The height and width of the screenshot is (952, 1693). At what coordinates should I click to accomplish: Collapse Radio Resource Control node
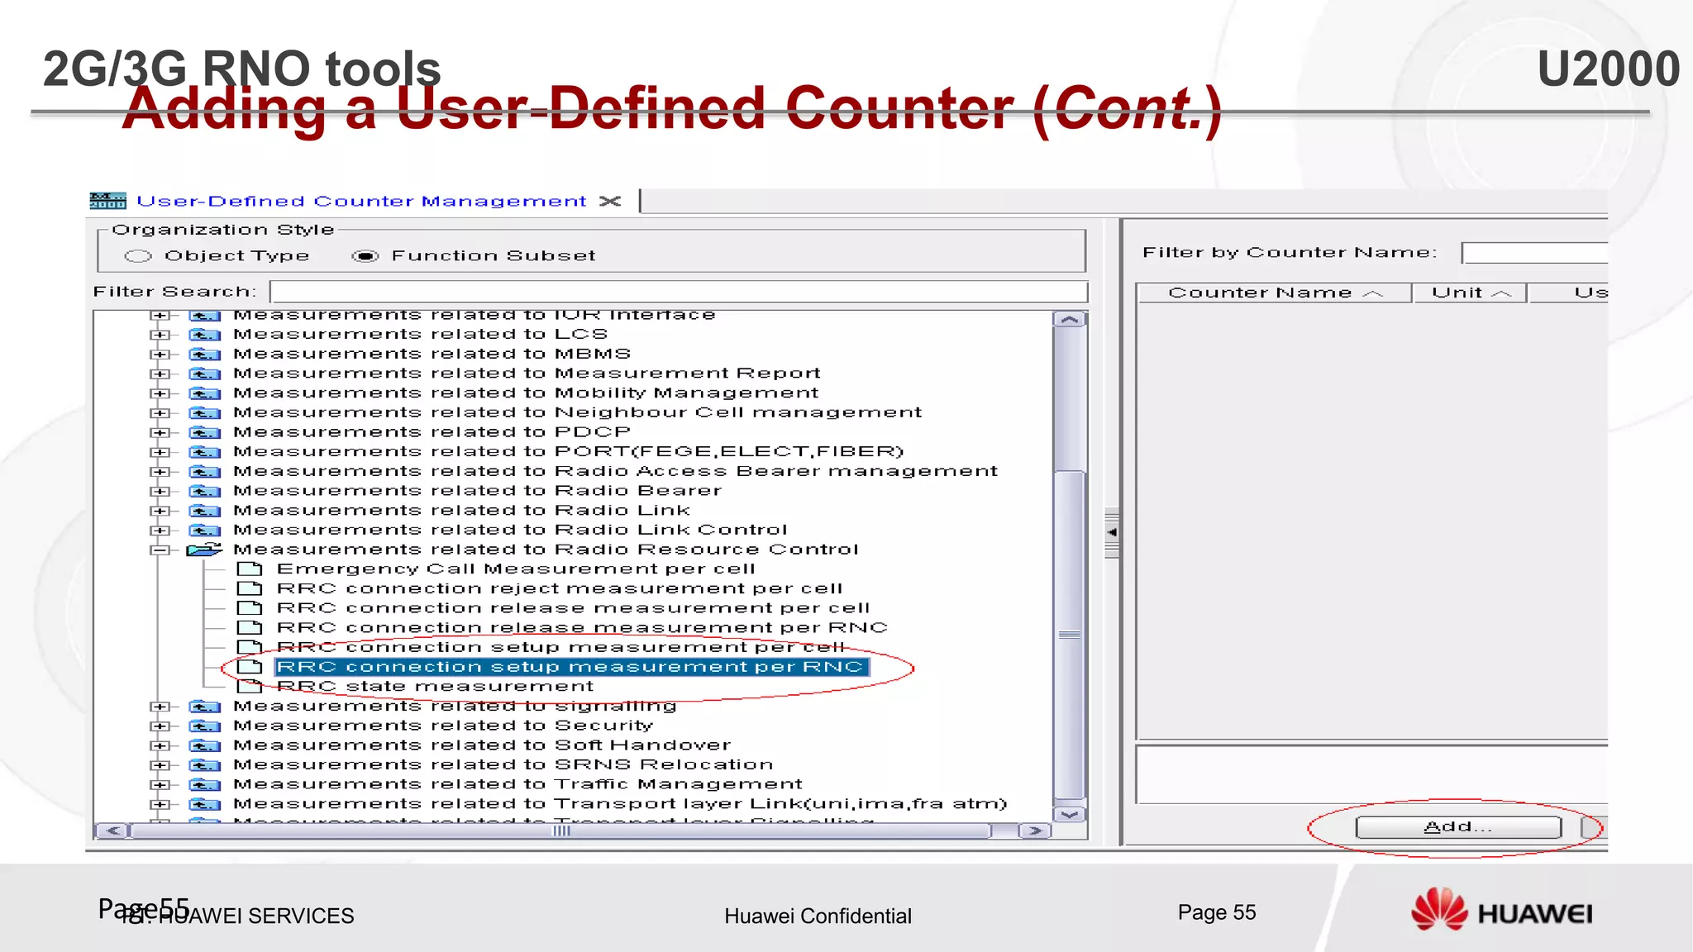coord(160,550)
